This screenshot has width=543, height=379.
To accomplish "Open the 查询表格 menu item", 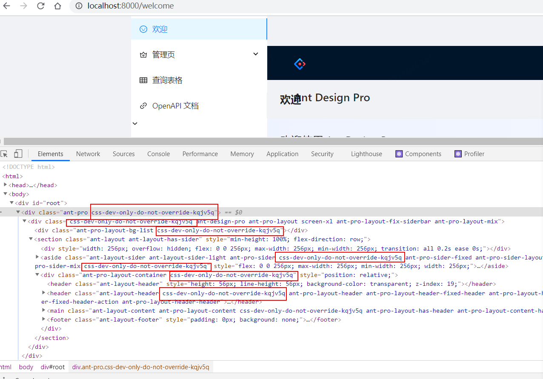I will pos(199,80).
